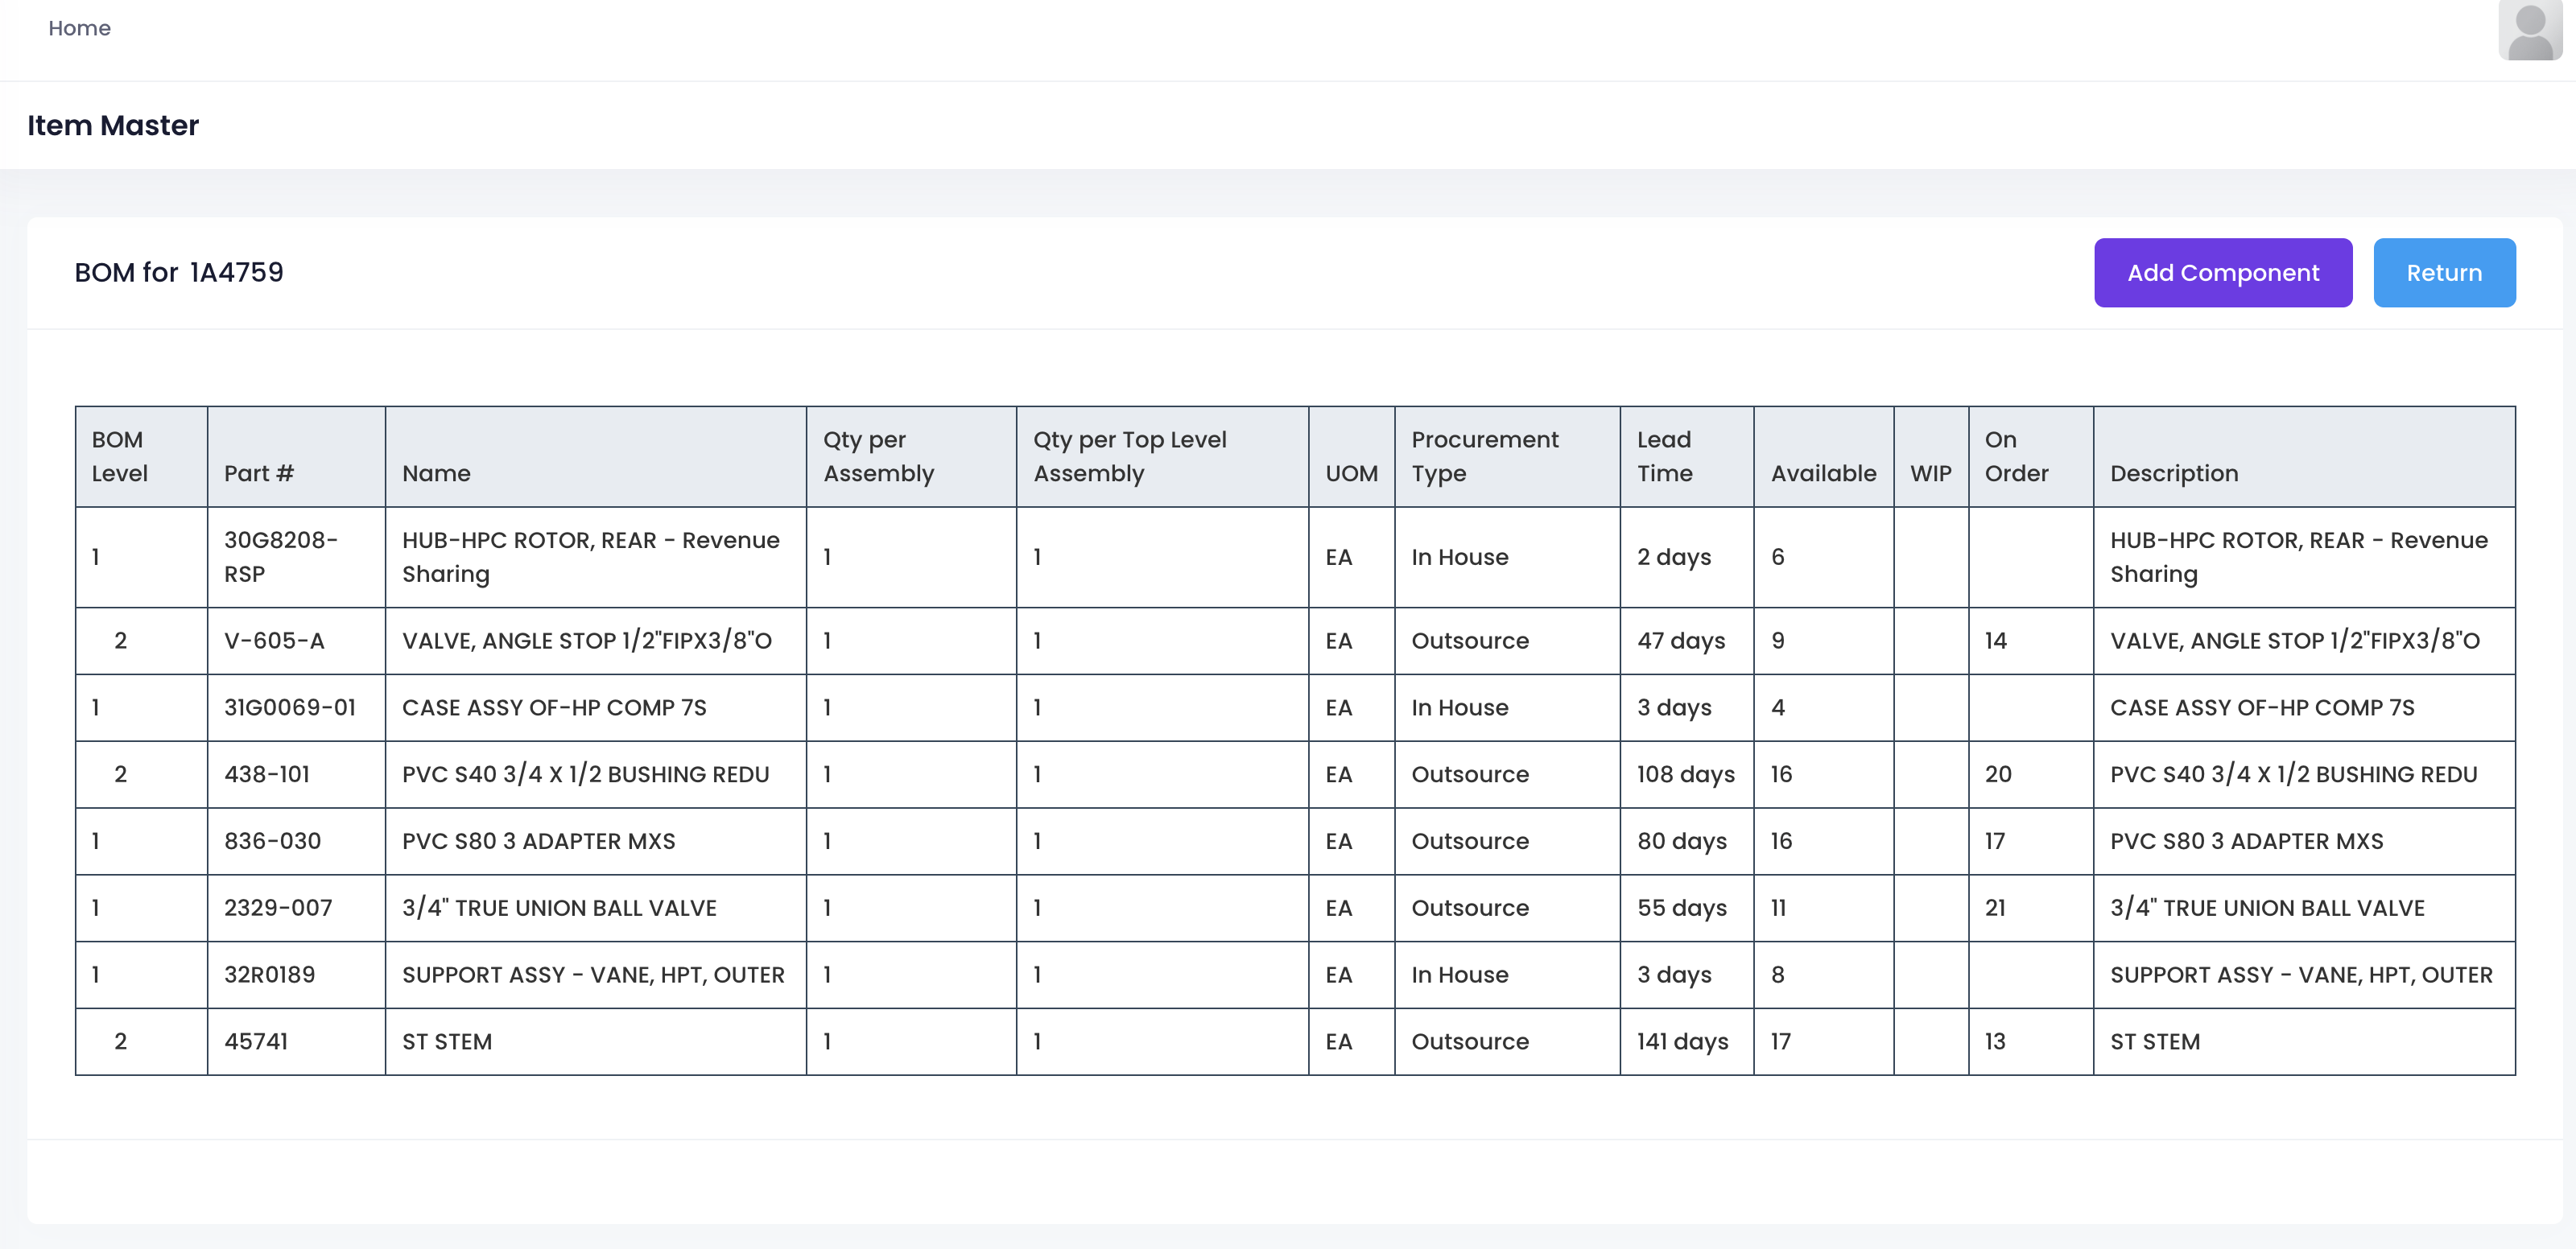Select the ST STEM name cell
Image resolution: width=2576 pixels, height=1249 pixels.
click(x=447, y=1042)
